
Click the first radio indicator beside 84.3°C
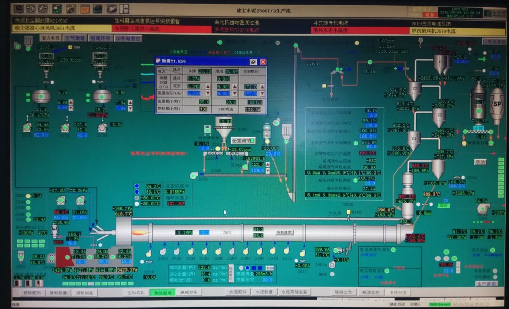(137, 186)
